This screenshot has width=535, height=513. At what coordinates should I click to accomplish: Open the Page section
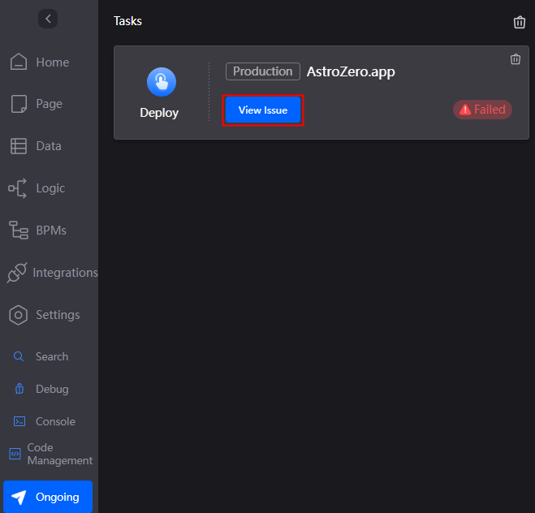(x=37, y=104)
